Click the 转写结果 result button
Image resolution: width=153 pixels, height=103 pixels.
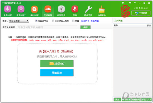click(126, 99)
